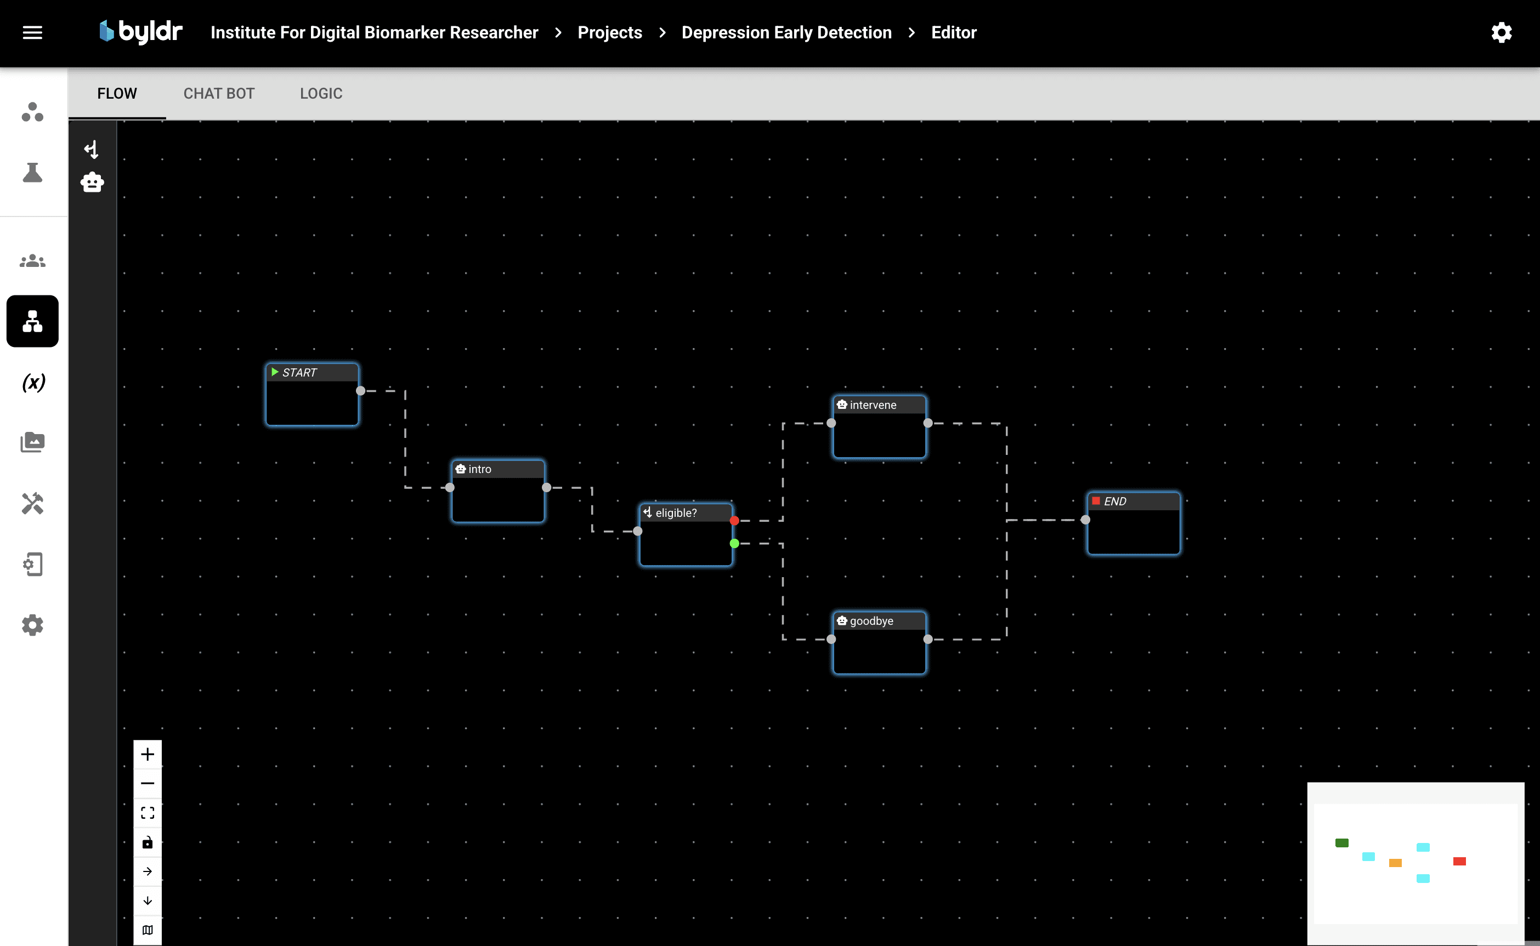Set horizontal layout with right arrow
Viewport: 1540px width, 946px height.
tap(148, 871)
